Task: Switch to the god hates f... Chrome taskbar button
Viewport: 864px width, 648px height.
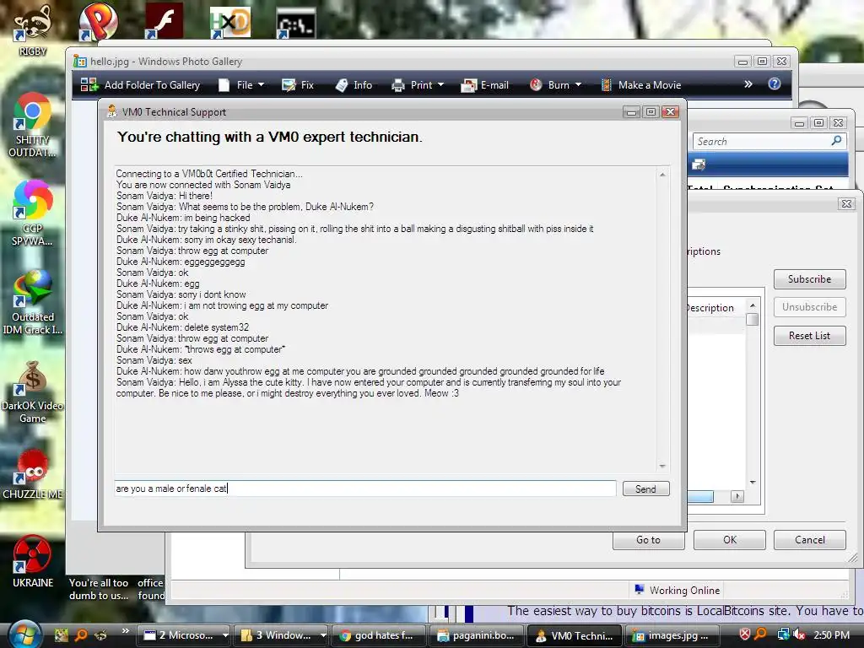Action: (380, 635)
